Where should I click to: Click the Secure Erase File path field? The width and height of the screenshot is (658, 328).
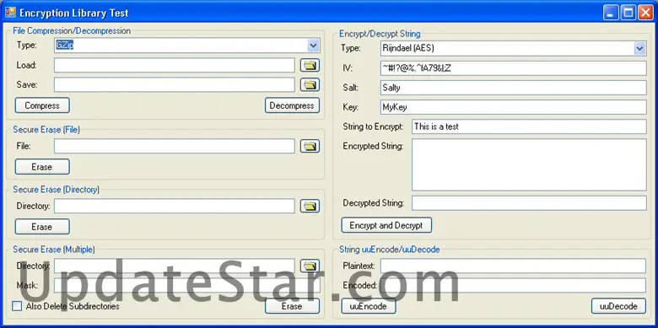[x=175, y=146]
